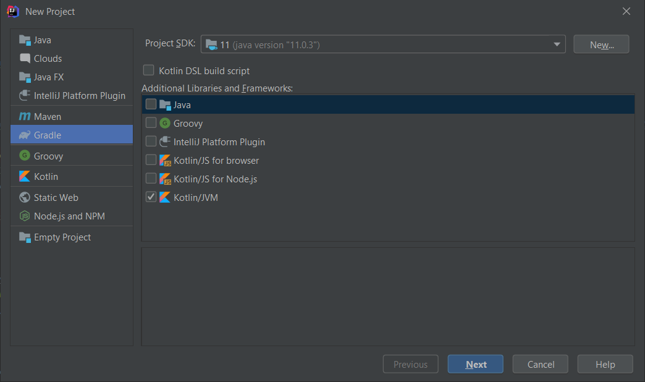The image size is (645, 382).
Task: Tick the Kotlin/JS for browser checkbox
Action: pyautogui.click(x=151, y=160)
